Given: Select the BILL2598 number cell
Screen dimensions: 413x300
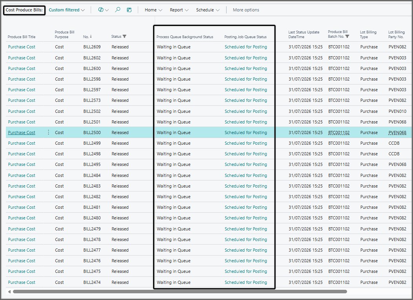Looking at the screenshot, I should point(92,79).
